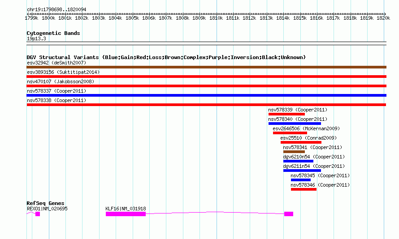Image resolution: width=399 pixels, height=239 pixels.
Task: Click the nsv578341 (Cooper2011) label
Action: pos(312,147)
